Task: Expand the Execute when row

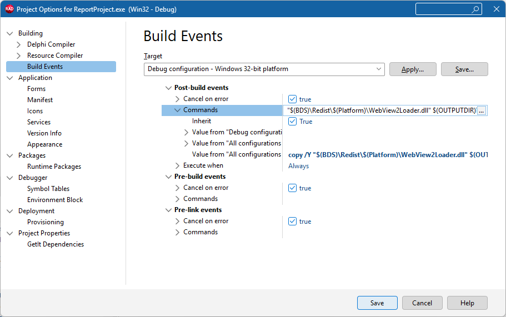Action: coord(177,165)
